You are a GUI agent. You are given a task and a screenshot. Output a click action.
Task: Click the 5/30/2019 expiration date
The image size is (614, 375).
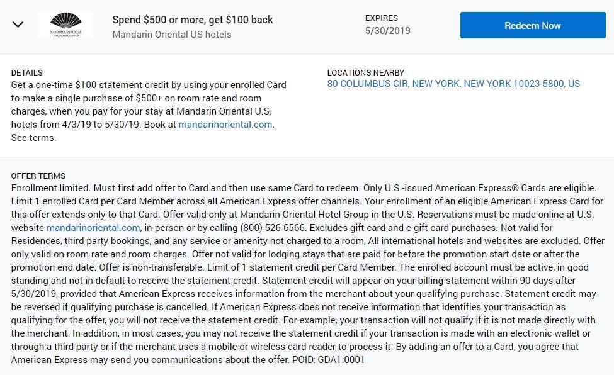[387, 30]
